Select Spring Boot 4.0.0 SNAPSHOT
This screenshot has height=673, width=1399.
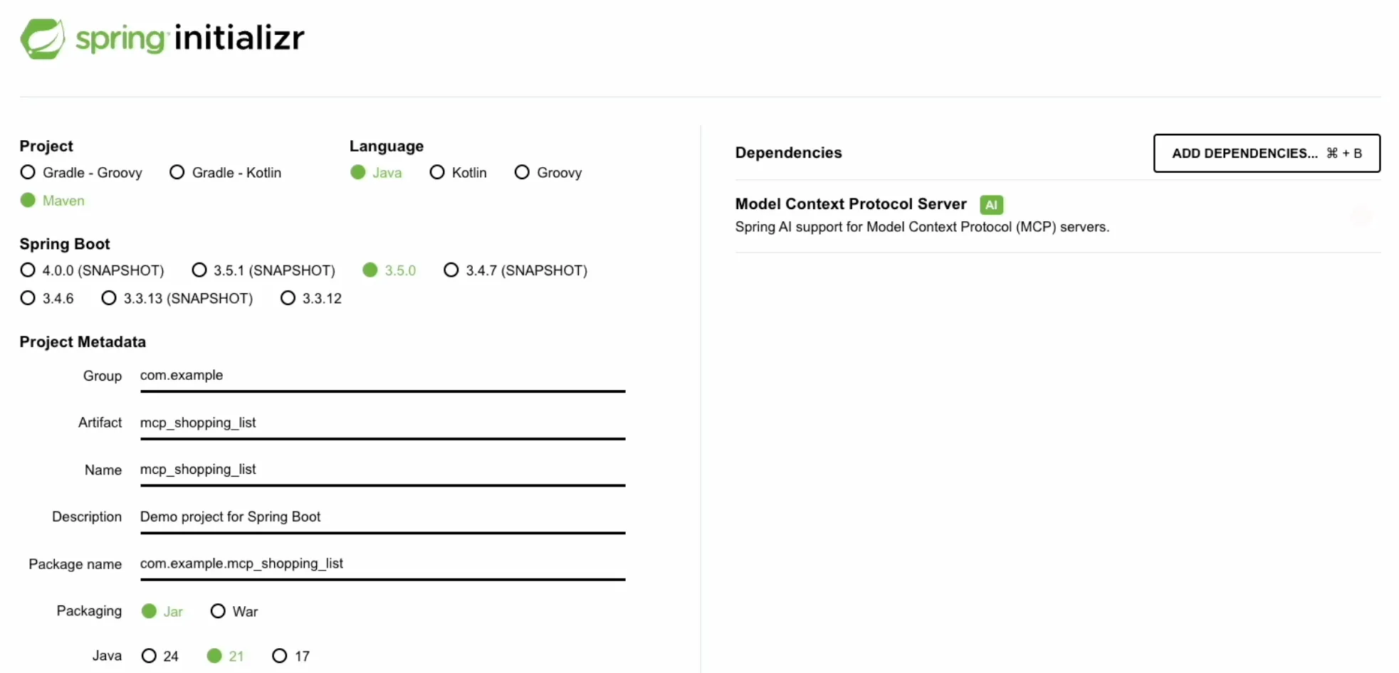(28, 270)
